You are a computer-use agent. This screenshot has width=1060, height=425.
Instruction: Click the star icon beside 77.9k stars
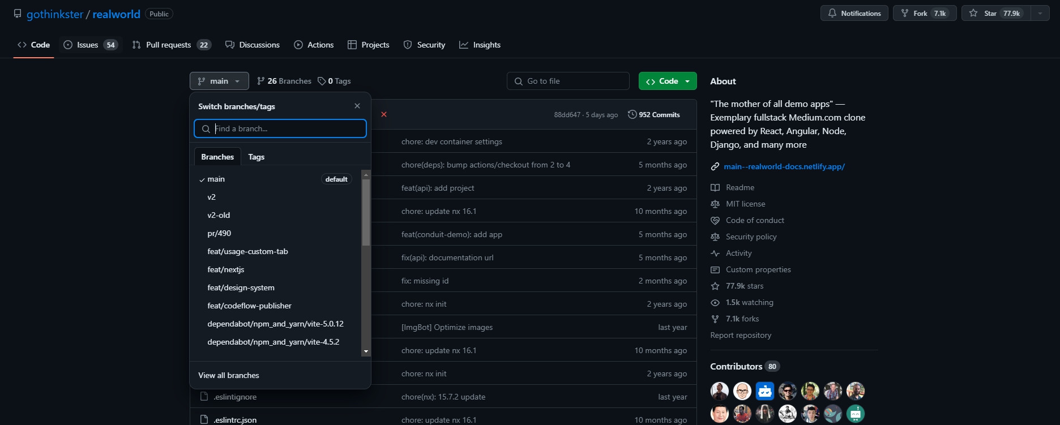pyautogui.click(x=715, y=286)
